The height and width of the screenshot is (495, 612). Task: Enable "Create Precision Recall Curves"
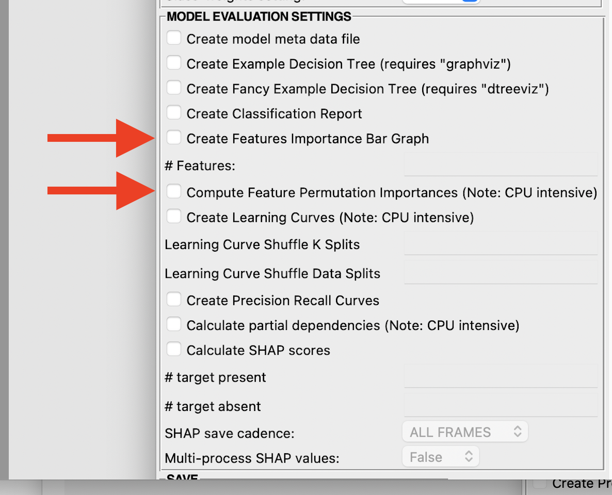[174, 299]
